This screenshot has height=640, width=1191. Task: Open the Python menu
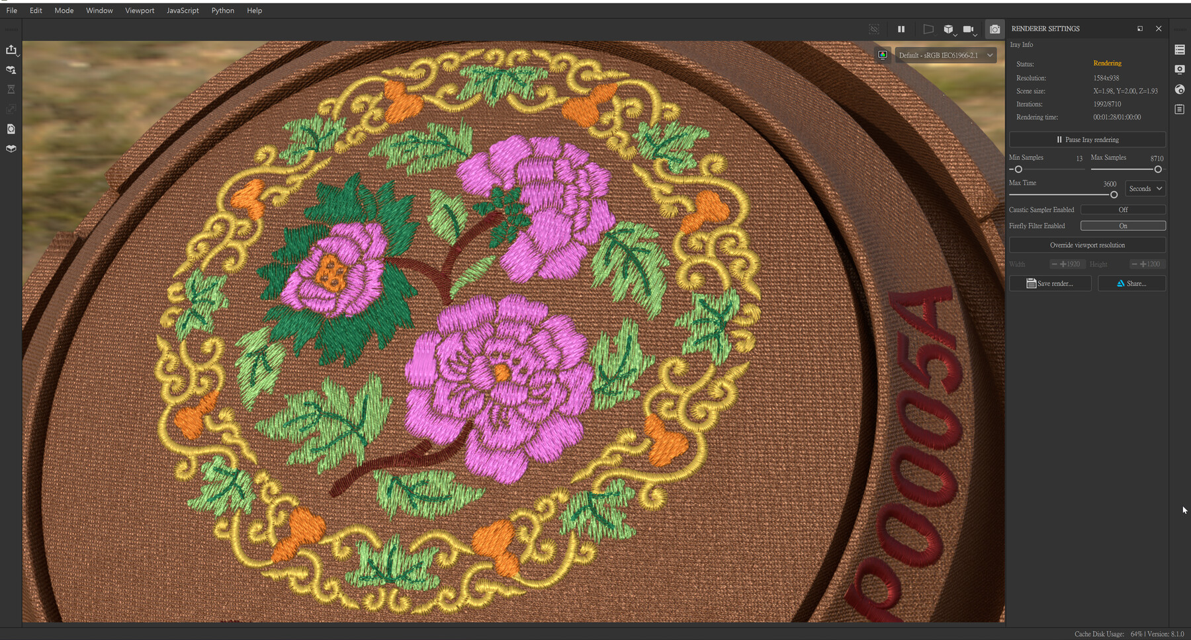point(222,10)
